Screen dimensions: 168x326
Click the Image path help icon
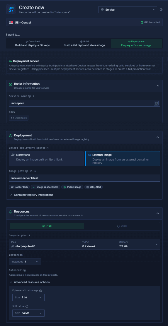(x=26, y=171)
